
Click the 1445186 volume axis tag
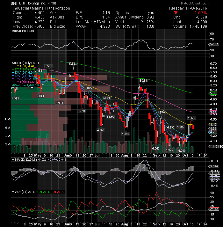click(216, 147)
